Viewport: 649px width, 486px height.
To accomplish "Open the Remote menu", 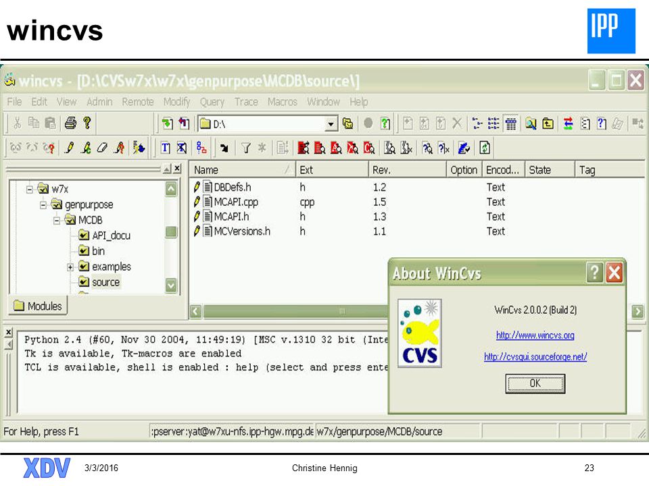I will (138, 102).
